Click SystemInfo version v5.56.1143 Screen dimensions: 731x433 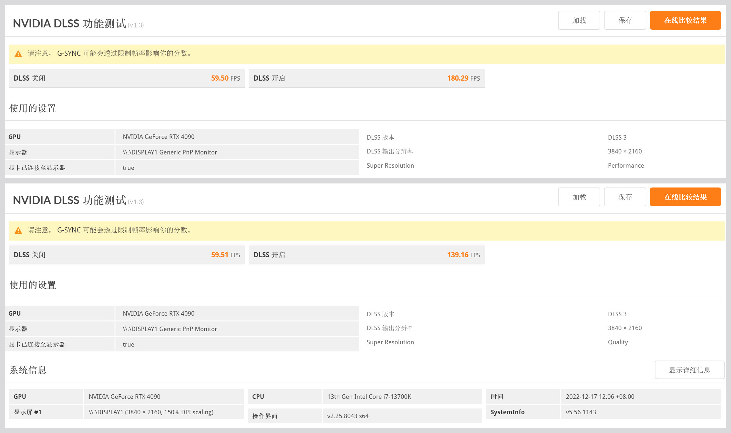point(581,412)
